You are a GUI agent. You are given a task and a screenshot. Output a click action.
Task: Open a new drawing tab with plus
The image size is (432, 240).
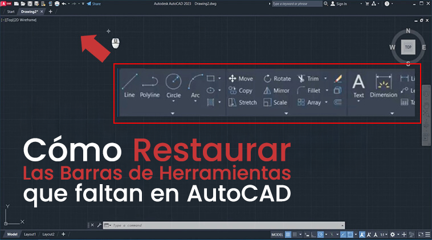point(50,11)
